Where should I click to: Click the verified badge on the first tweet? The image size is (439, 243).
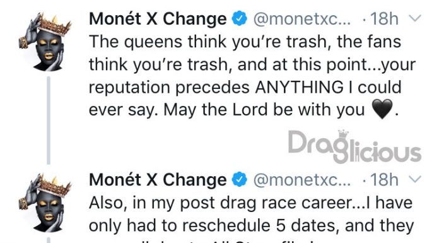(240, 19)
